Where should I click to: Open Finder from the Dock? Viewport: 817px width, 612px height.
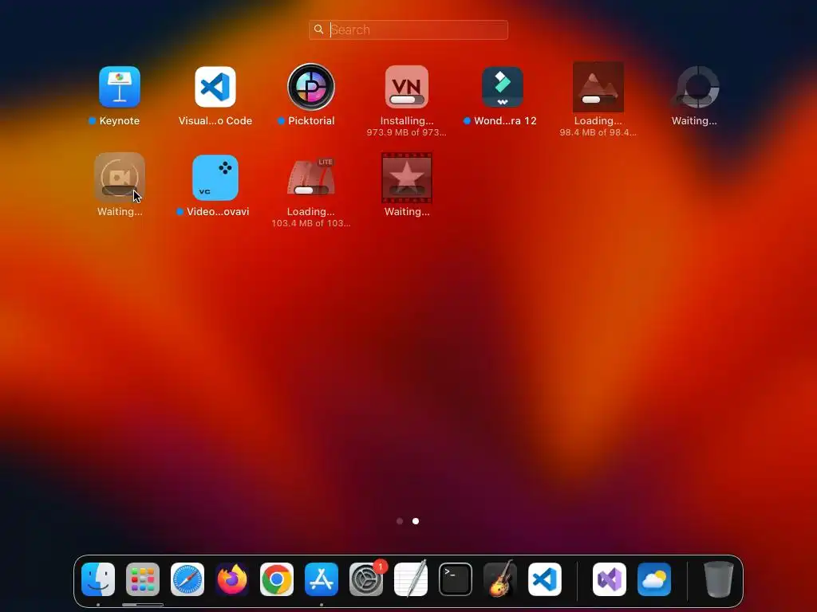[x=98, y=579]
